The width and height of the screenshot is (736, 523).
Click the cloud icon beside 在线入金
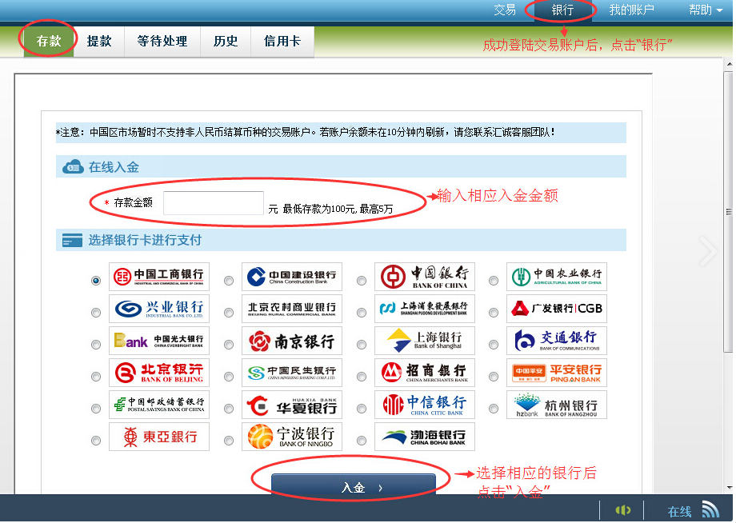(x=74, y=167)
